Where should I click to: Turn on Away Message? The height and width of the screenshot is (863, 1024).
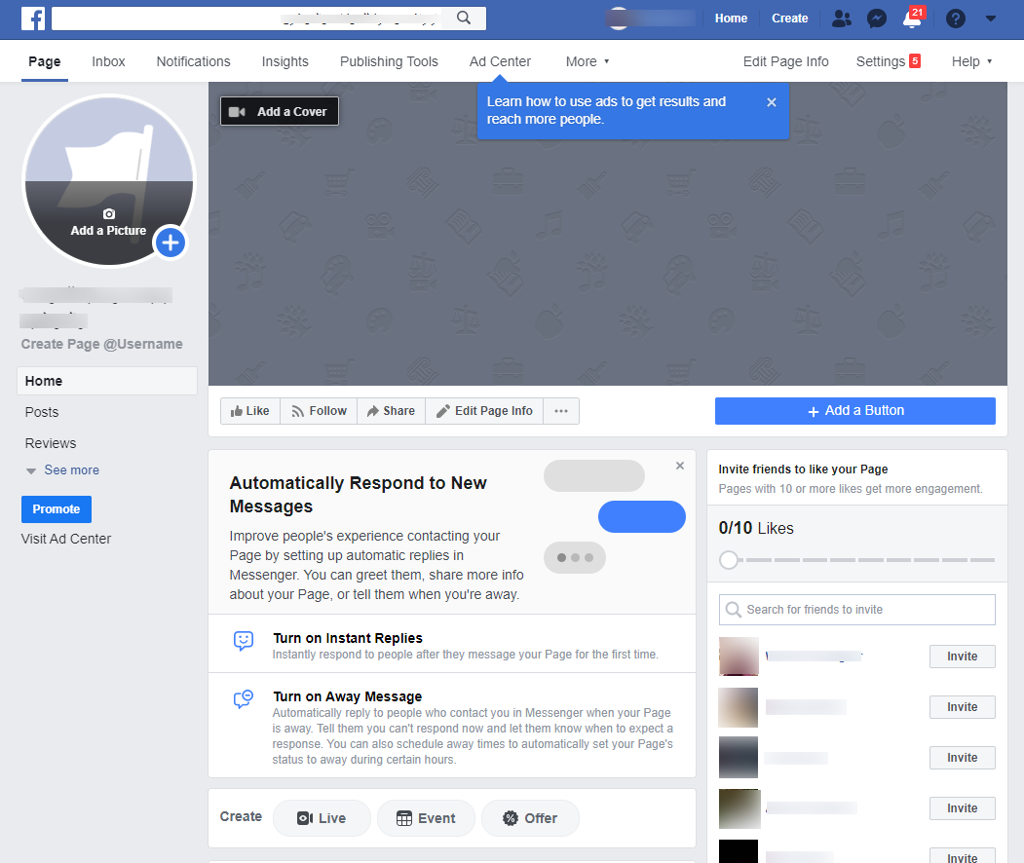(x=347, y=696)
